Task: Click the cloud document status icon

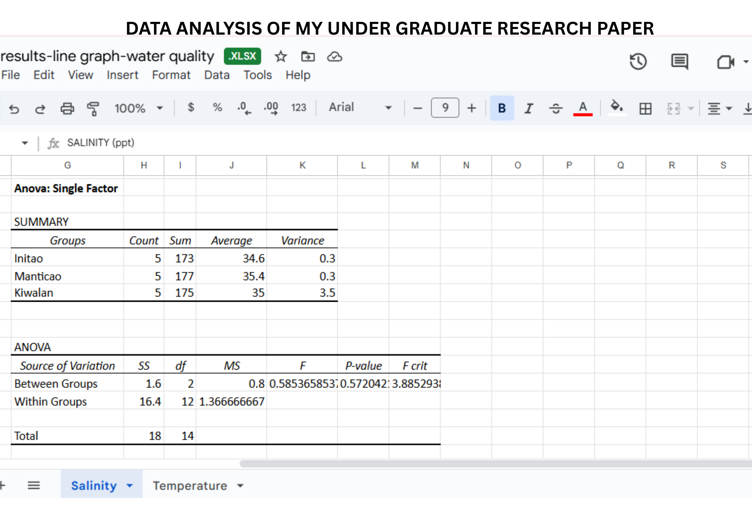Action: (x=334, y=57)
